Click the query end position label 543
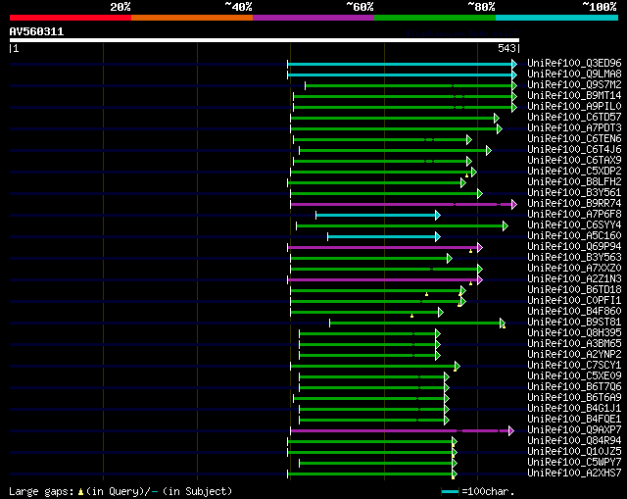The height and width of the screenshot is (499, 627). point(506,48)
